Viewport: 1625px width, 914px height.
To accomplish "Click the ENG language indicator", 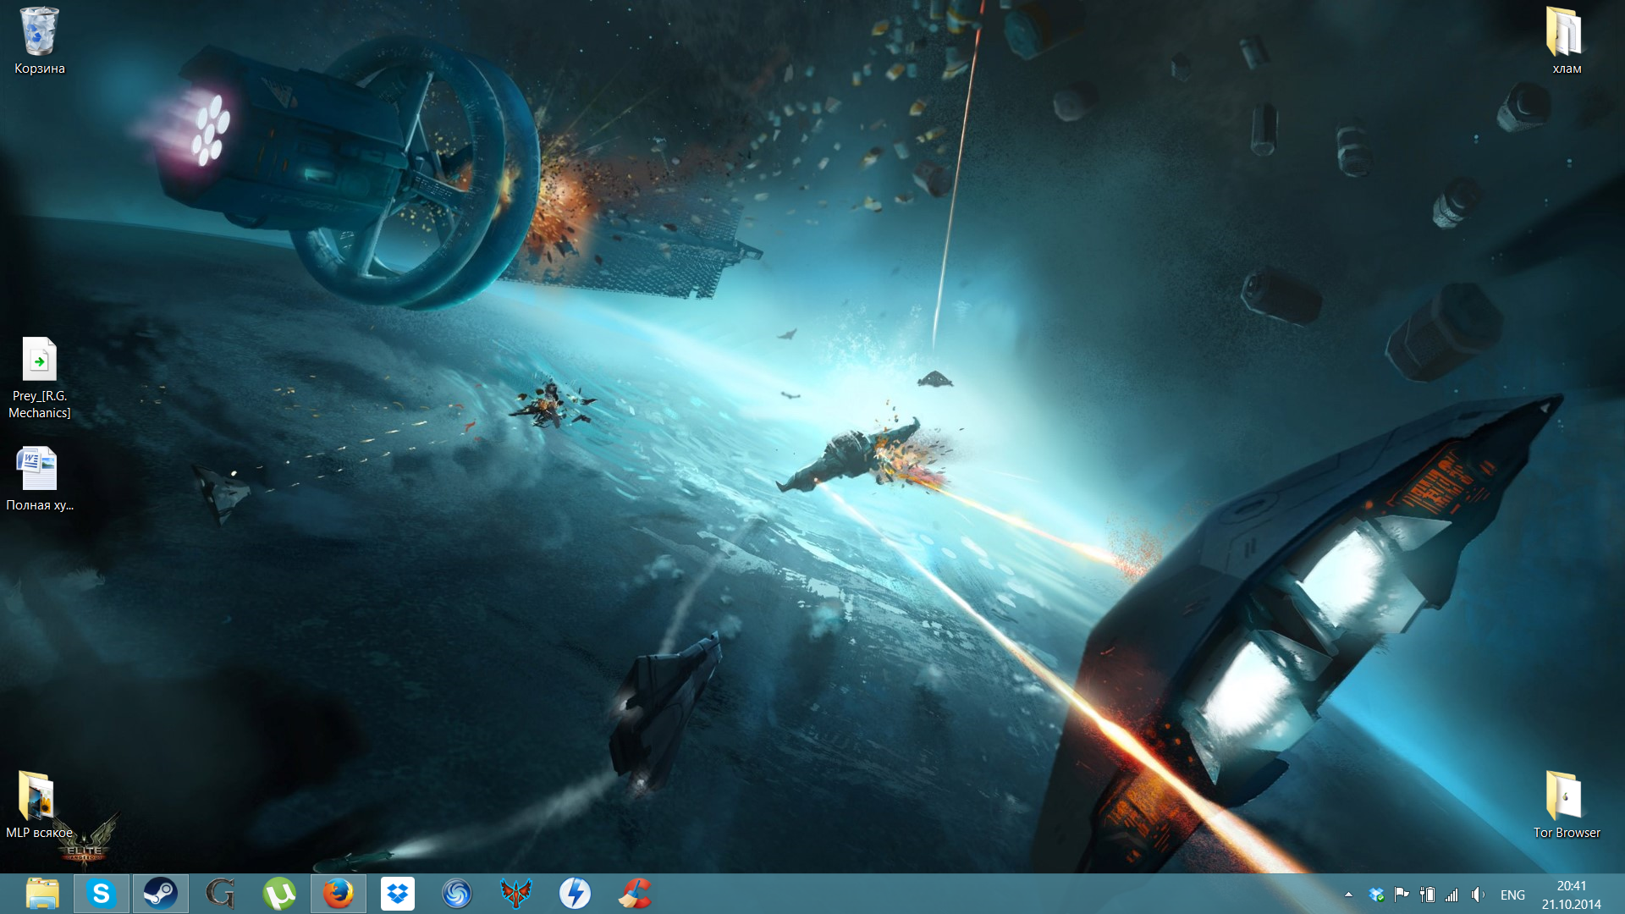I will [x=1512, y=895].
